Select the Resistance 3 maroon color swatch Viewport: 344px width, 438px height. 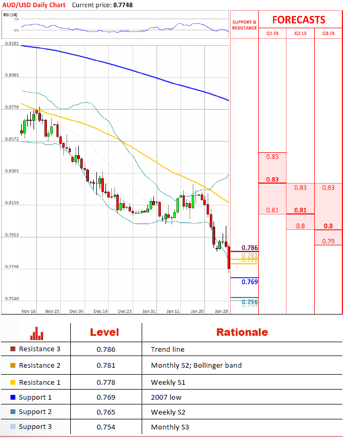(x=13, y=349)
